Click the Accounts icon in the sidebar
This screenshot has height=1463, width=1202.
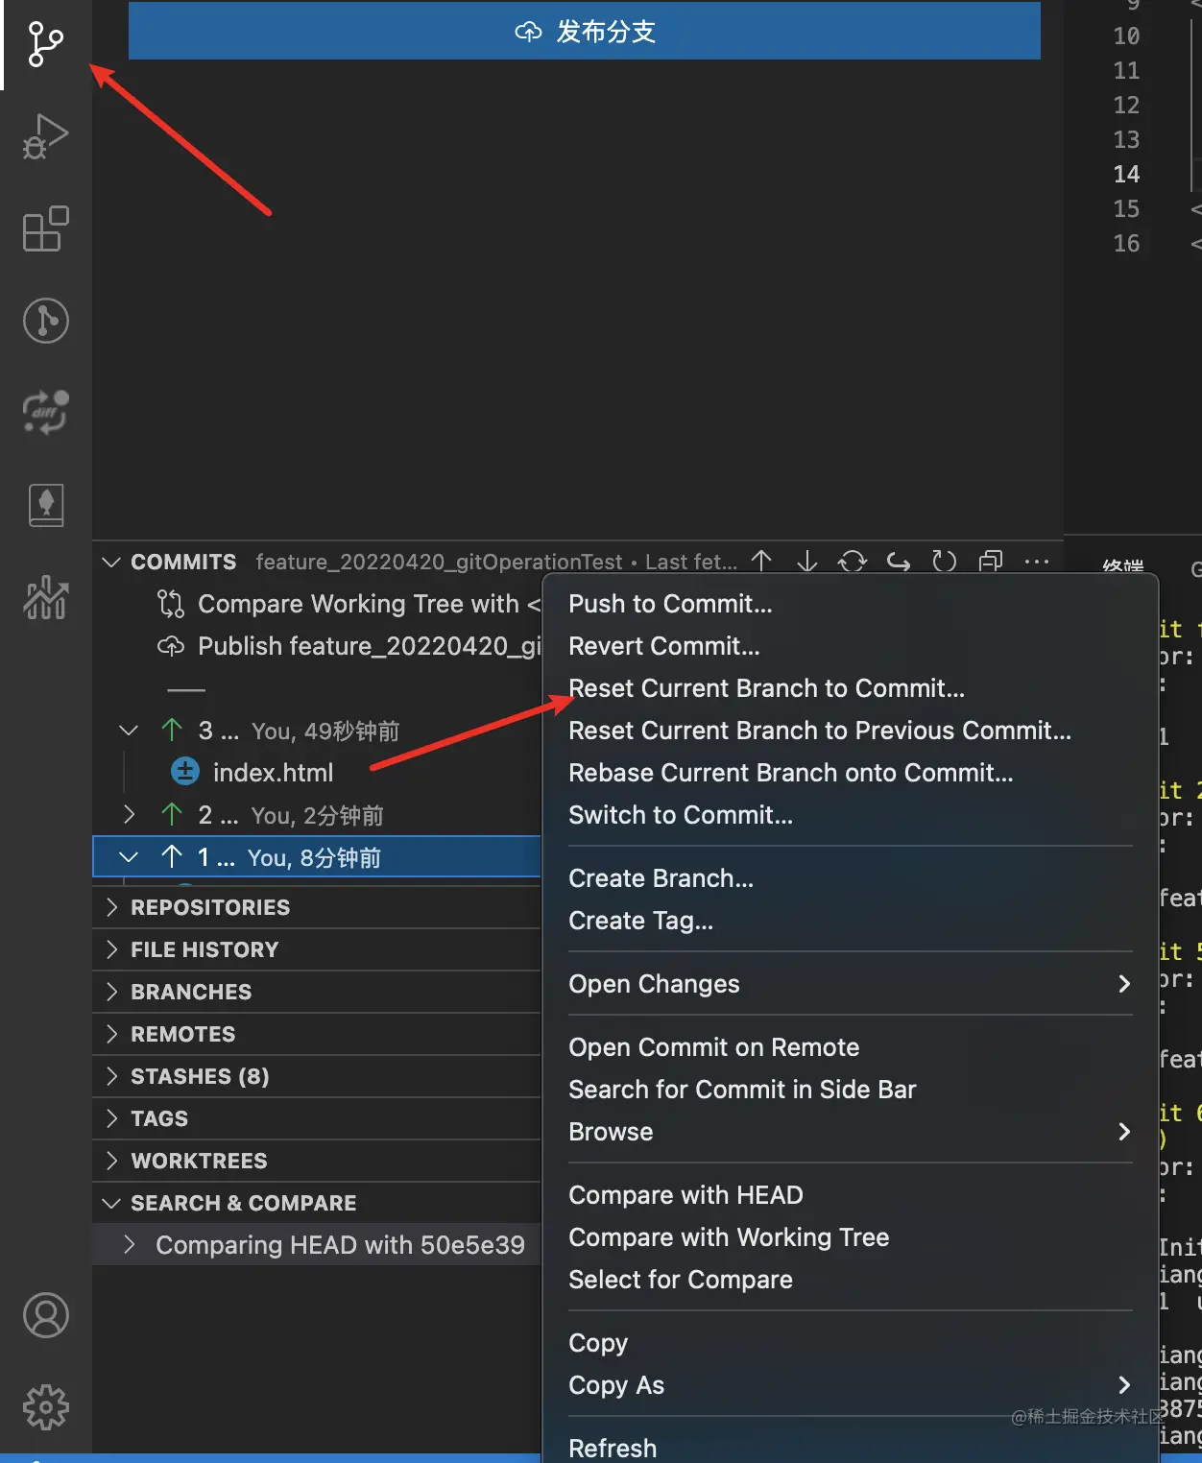click(x=45, y=1316)
